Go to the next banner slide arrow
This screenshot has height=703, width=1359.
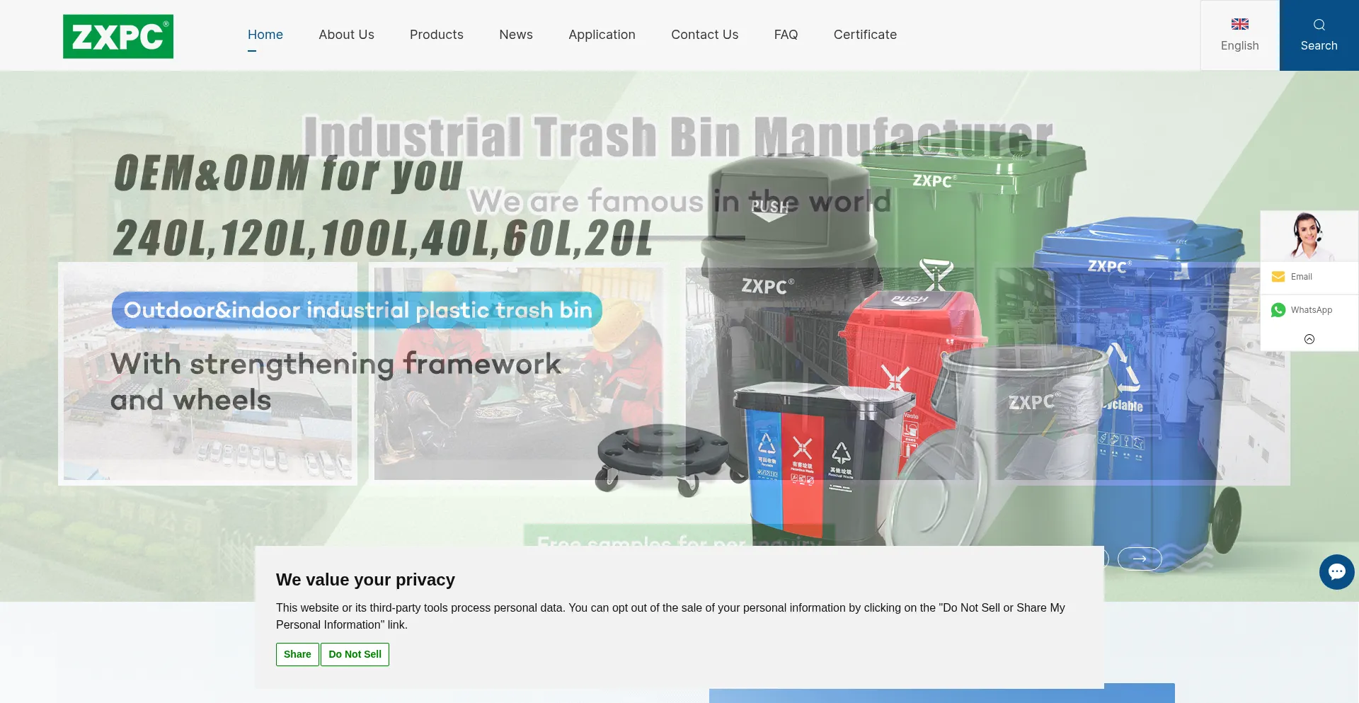pos(1140,559)
